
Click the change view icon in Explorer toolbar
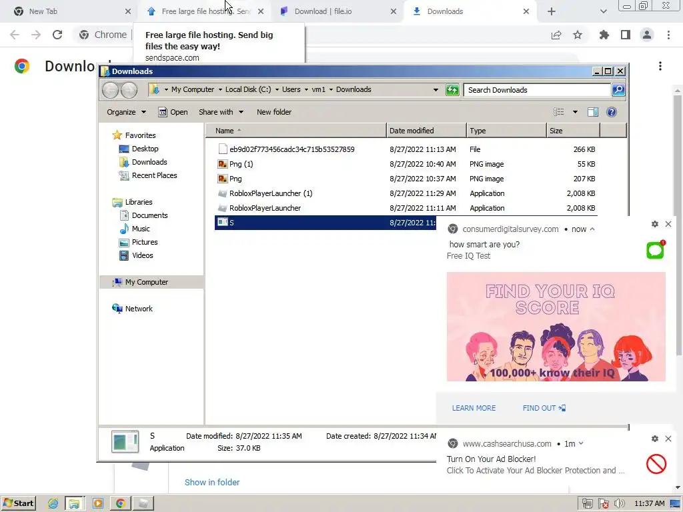pos(559,112)
